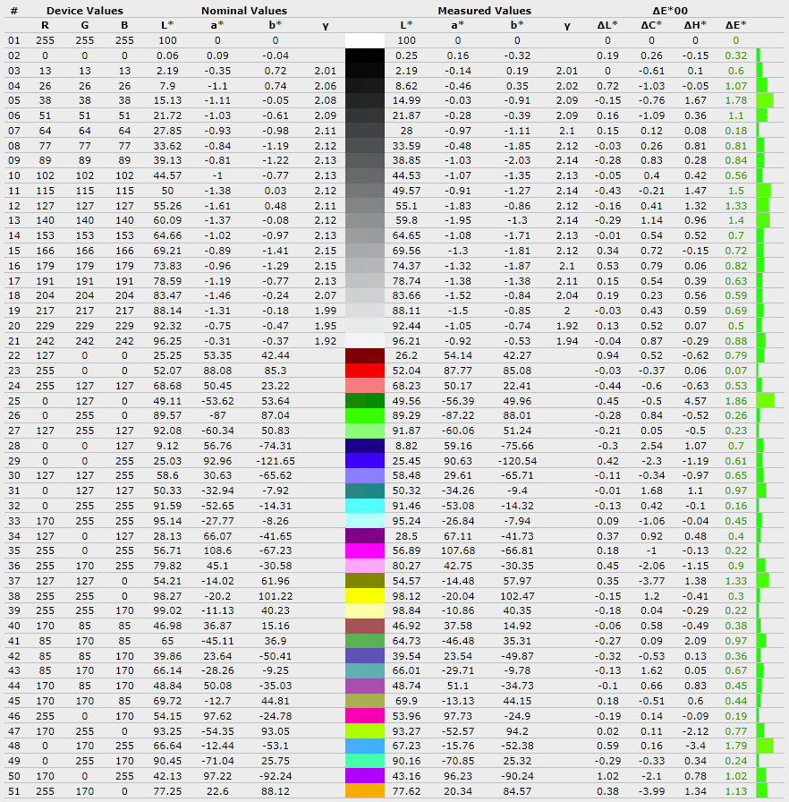Pick the cyan swatch in row 32
789x802 pixels.
pos(364,506)
